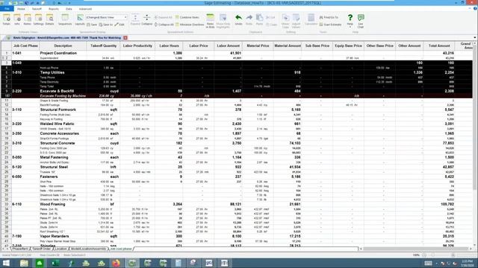Click the Labor Productivity column header

click(137, 45)
